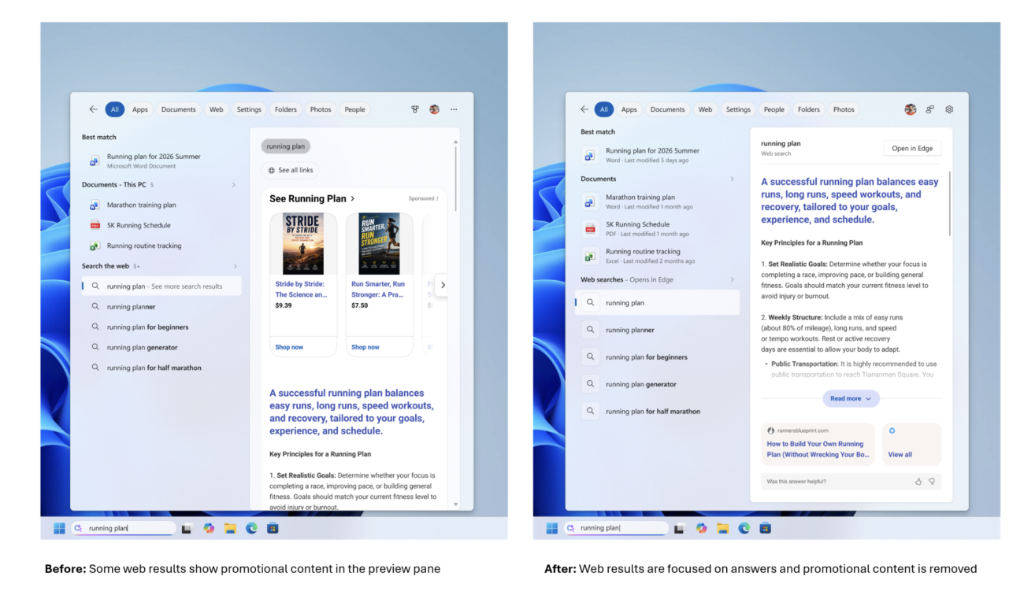Select 'running plan for beginners' in Before panel
This screenshot has width=1024, height=606.
pyautogui.click(x=161, y=327)
